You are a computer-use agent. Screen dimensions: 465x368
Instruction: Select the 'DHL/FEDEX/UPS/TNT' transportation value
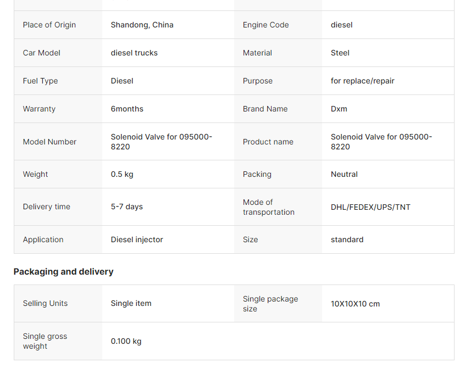[x=370, y=207]
